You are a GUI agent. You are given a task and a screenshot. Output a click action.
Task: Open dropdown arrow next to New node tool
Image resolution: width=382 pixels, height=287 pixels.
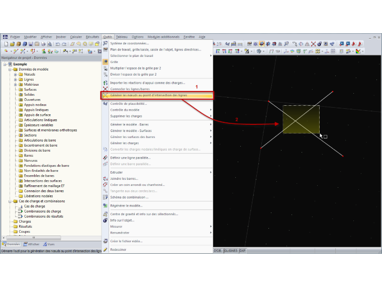(11, 51)
